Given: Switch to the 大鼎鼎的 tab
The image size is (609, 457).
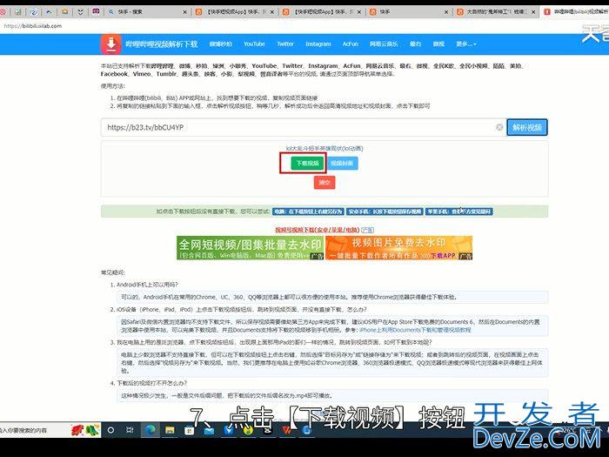Looking at the screenshot, I should tap(496, 12).
